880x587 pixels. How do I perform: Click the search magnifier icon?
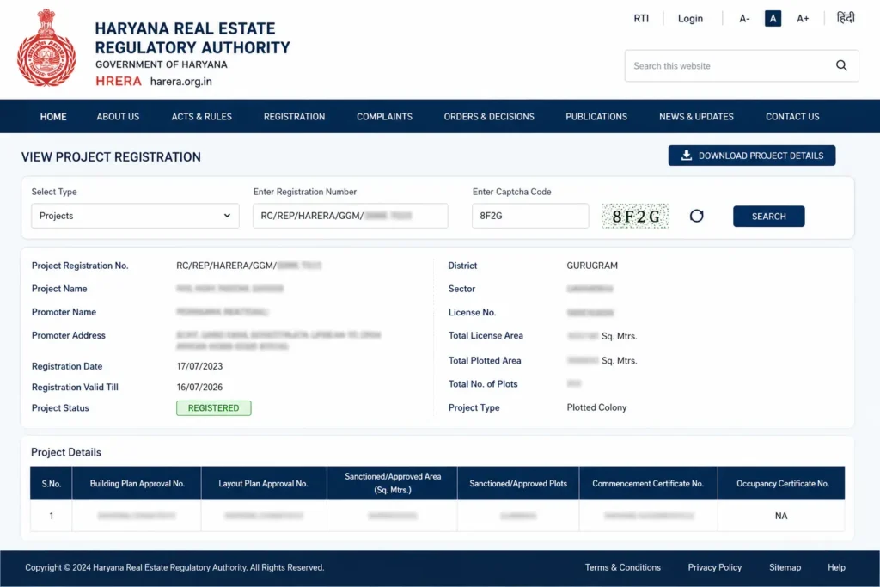[x=841, y=65]
